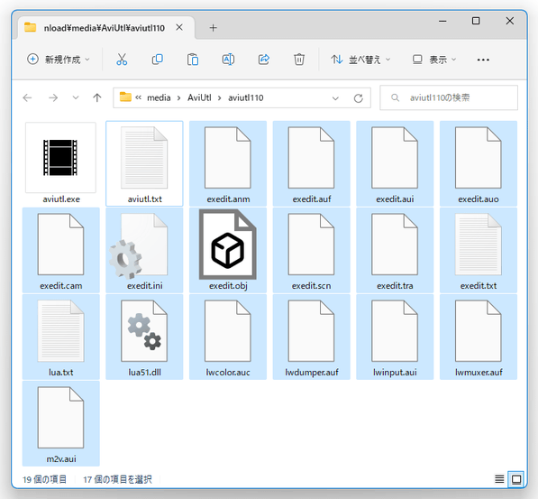Open the 並べ替え sort dropdown
538x499 pixels.
360,60
